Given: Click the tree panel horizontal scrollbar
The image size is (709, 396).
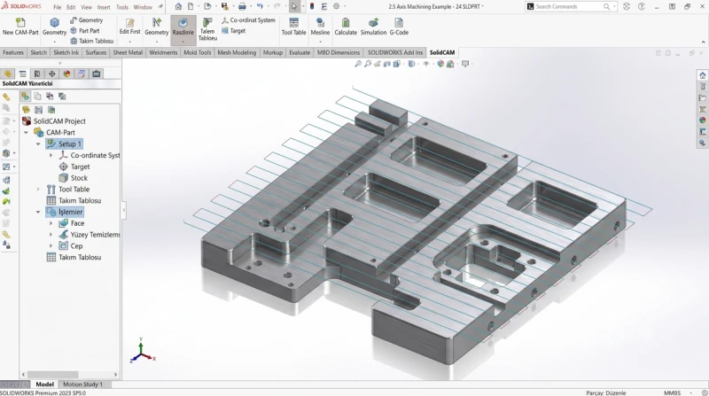Looking at the screenshot, I should click(x=70, y=375).
